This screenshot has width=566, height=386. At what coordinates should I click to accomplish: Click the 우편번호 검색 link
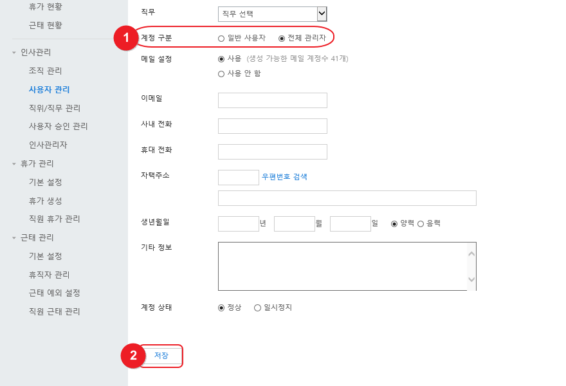coord(284,177)
